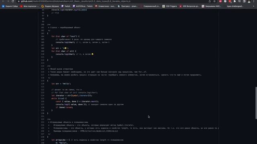Open the 200 Вопросов bookmark
Viewport: 257px width, 144px height.
point(189,6)
